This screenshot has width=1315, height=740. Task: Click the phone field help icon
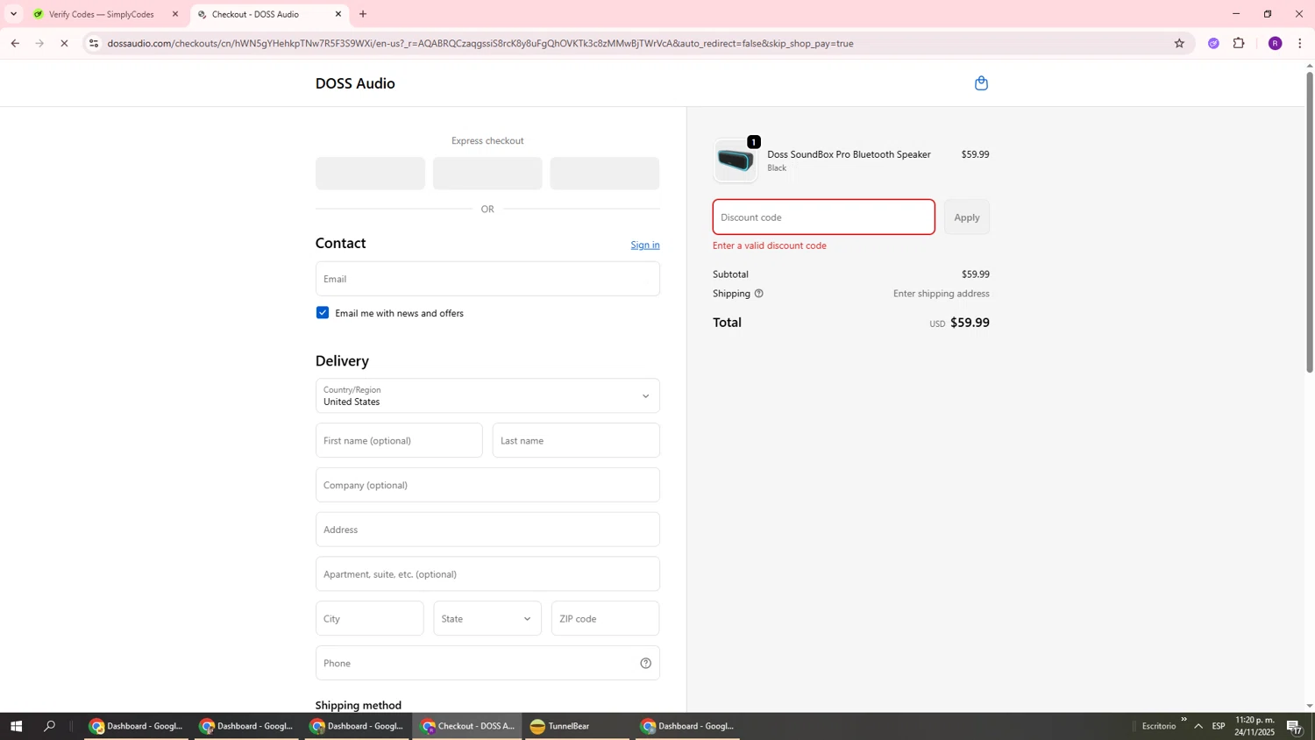(x=645, y=663)
